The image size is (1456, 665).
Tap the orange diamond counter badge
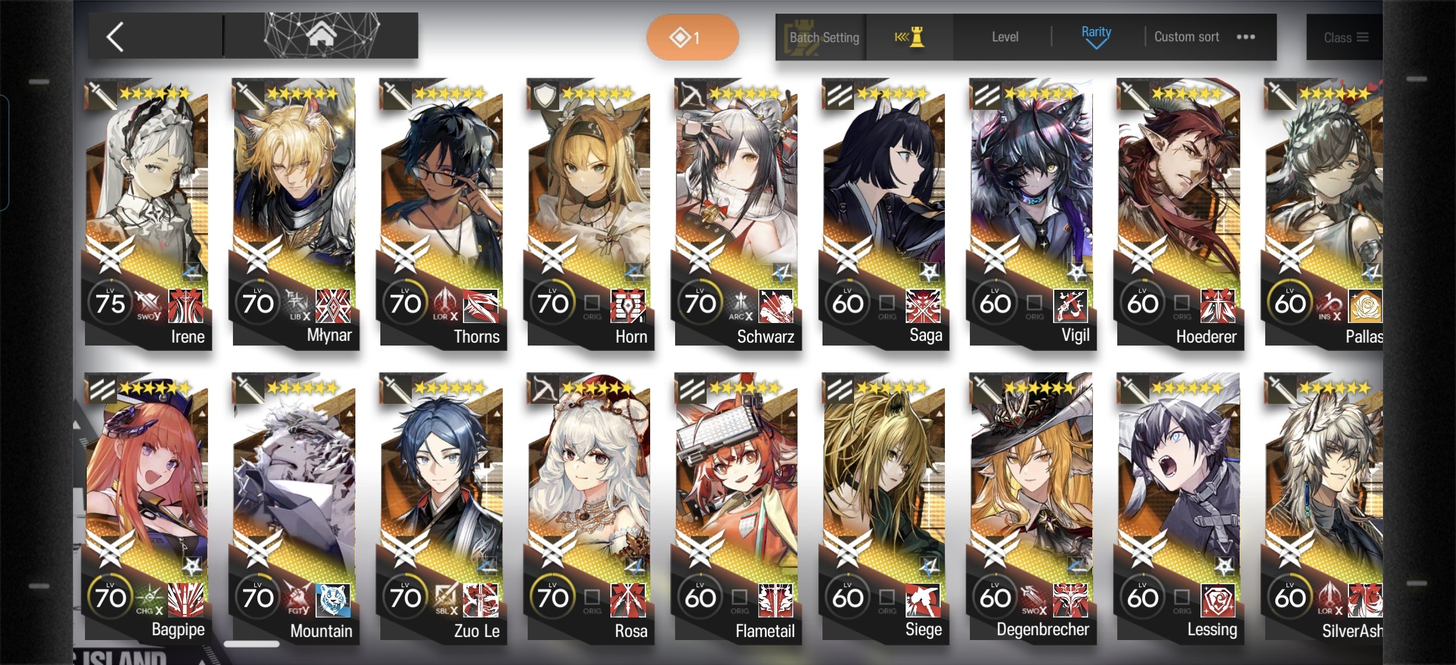(x=692, y=37)
